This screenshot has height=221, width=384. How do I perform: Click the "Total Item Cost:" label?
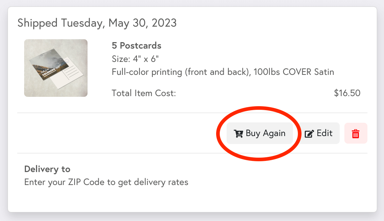(x=144, y=93)
